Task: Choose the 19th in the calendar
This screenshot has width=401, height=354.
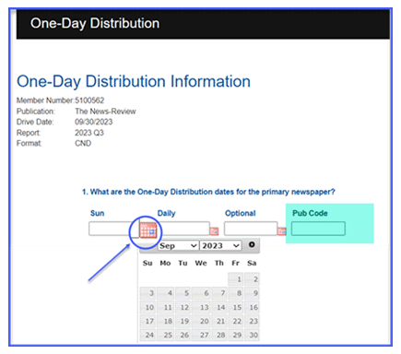Action: click(183, 321)
